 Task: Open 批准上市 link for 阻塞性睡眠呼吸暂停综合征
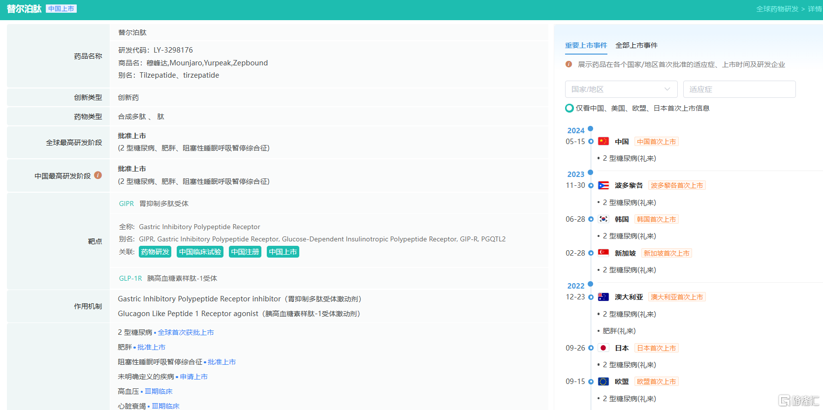coord(222,362)
